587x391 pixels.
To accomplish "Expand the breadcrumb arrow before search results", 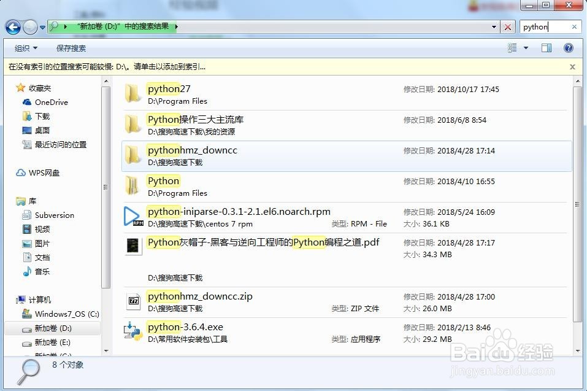I will (x=66, y=26).
